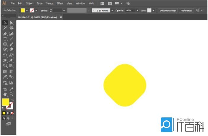Open the Object menu
The image size is (208, 136).
pyautogui.click(x=30, y=4)
